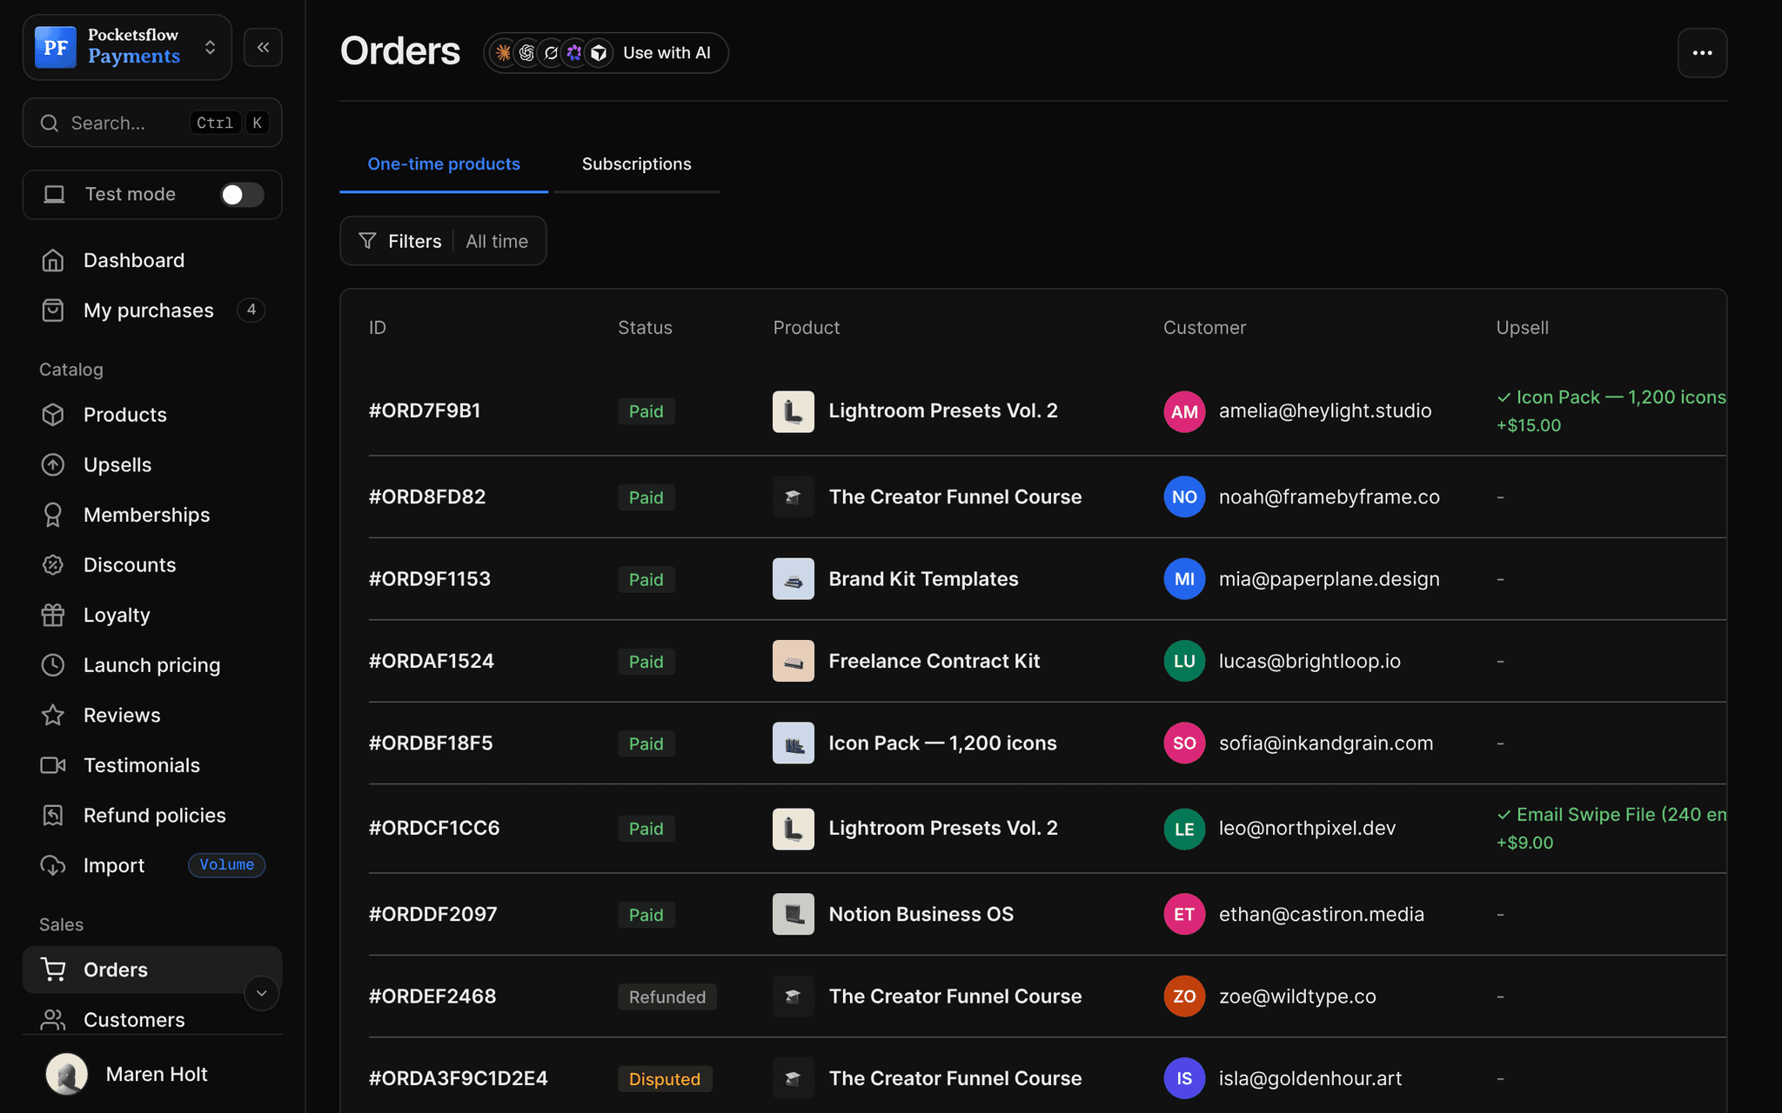
Task: Click the Email Swipe File upsell entry
Action: (1611, 828)
